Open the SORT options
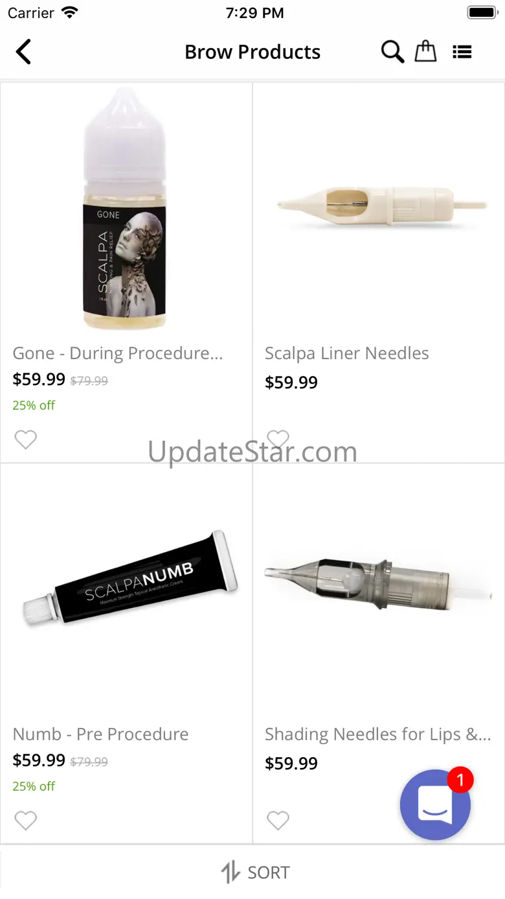Screen dimensions: 505x899 coord(255,872)
